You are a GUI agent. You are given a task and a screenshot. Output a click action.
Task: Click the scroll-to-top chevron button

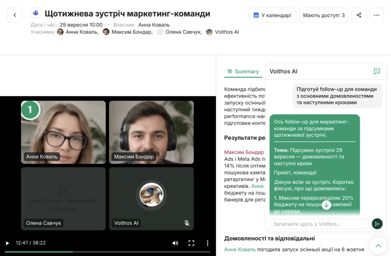pyautogui.click(x=378, y=246)
